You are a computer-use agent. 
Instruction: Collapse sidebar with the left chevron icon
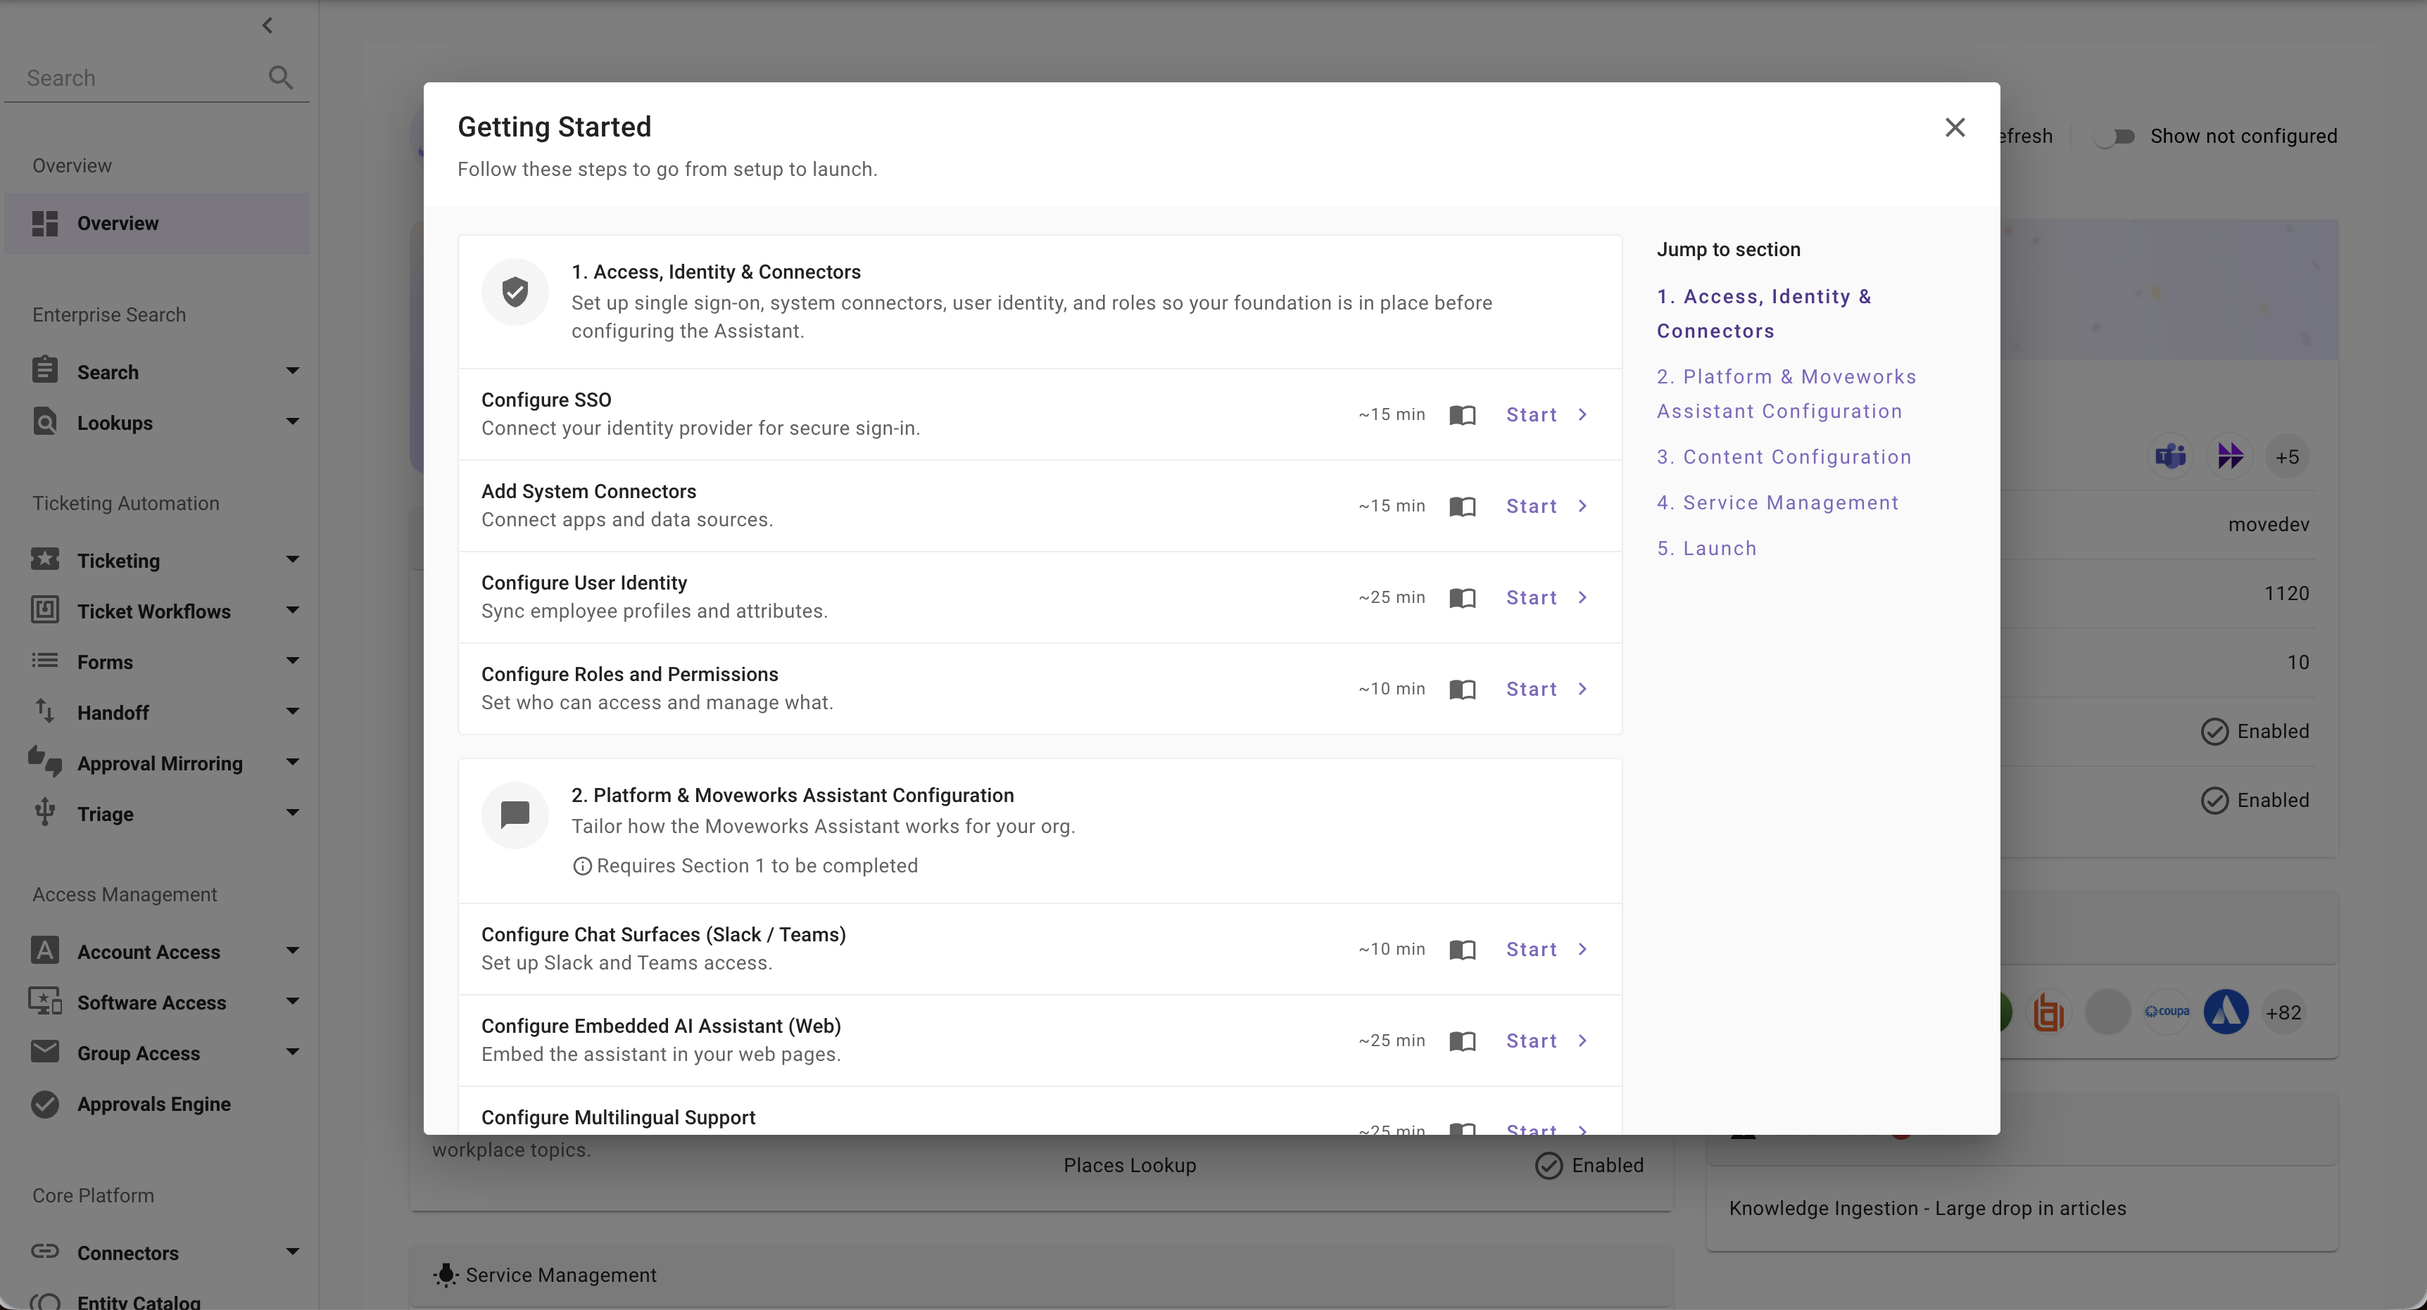267,25
